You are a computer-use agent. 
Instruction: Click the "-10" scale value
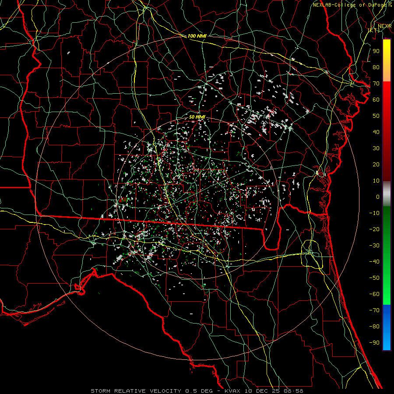click(x=374, y=213)
